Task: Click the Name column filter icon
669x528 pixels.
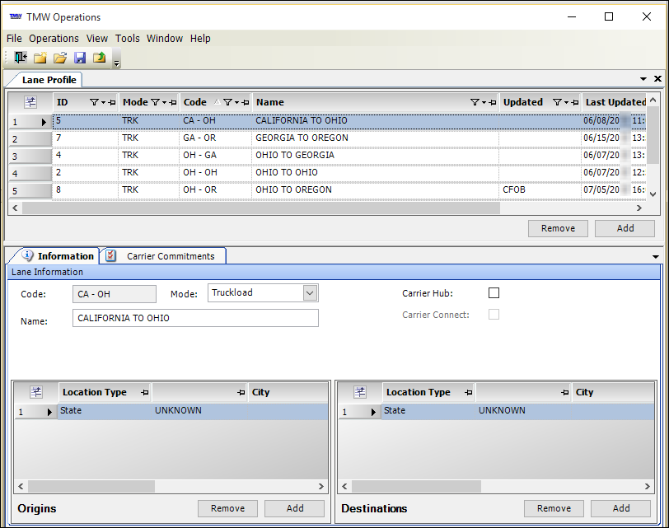Action: (x=475, y=102)
